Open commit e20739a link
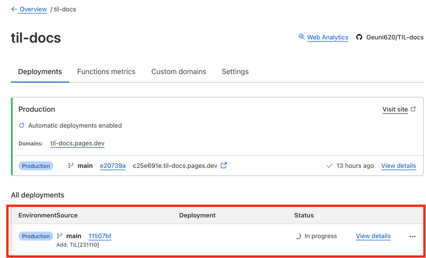 (113, 166)
